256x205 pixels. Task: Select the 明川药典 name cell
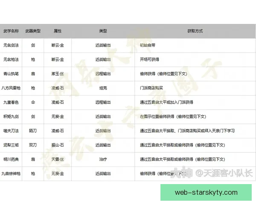11,159
